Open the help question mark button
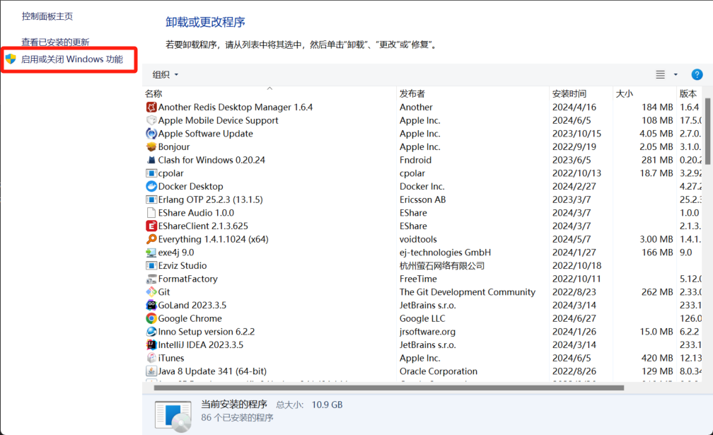This screenshot has width=713, height=435. [696, 74]
